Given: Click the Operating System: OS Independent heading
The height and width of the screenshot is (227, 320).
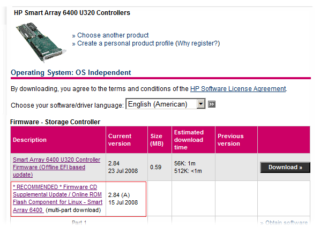Looking at the screenshot, I should [71, 72].
